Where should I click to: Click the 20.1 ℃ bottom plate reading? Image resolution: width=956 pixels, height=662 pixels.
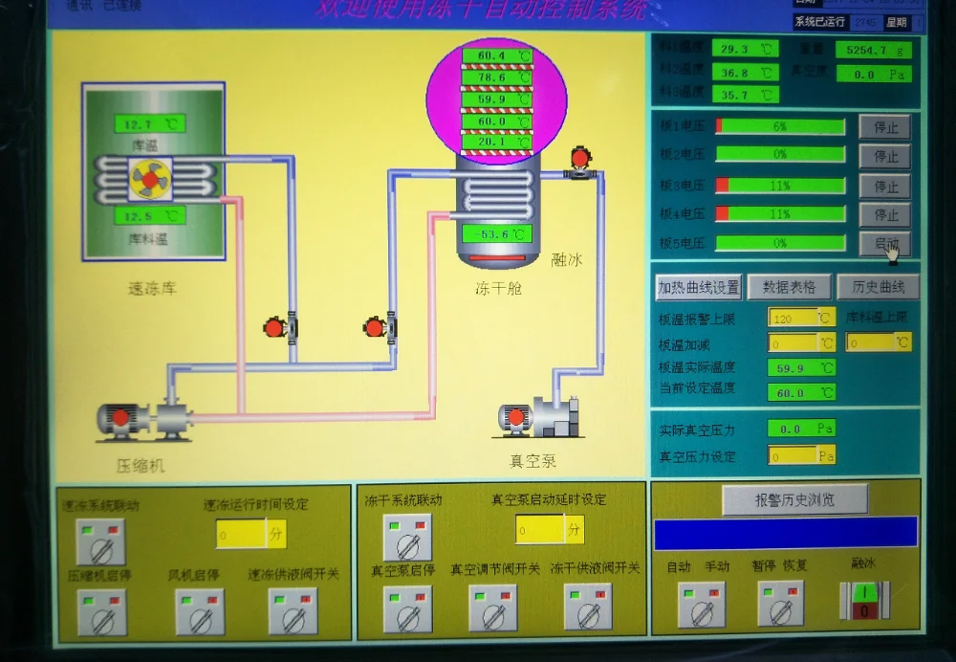click(497, 142)
